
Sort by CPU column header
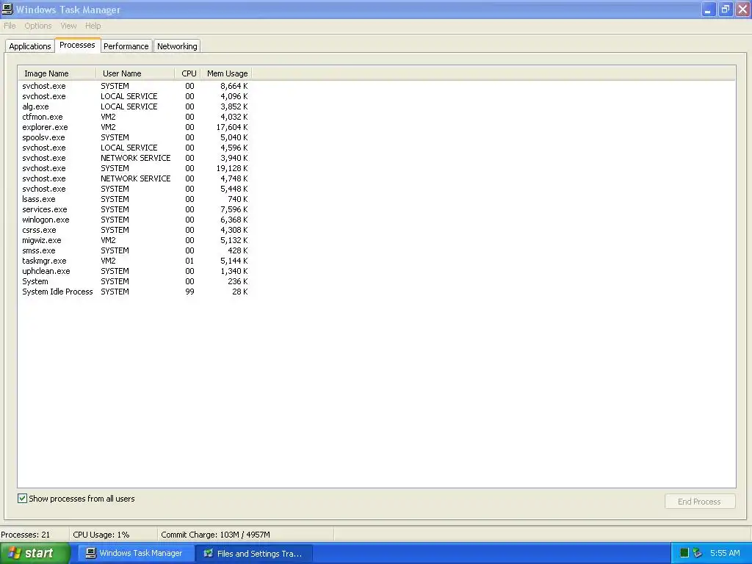188,73
